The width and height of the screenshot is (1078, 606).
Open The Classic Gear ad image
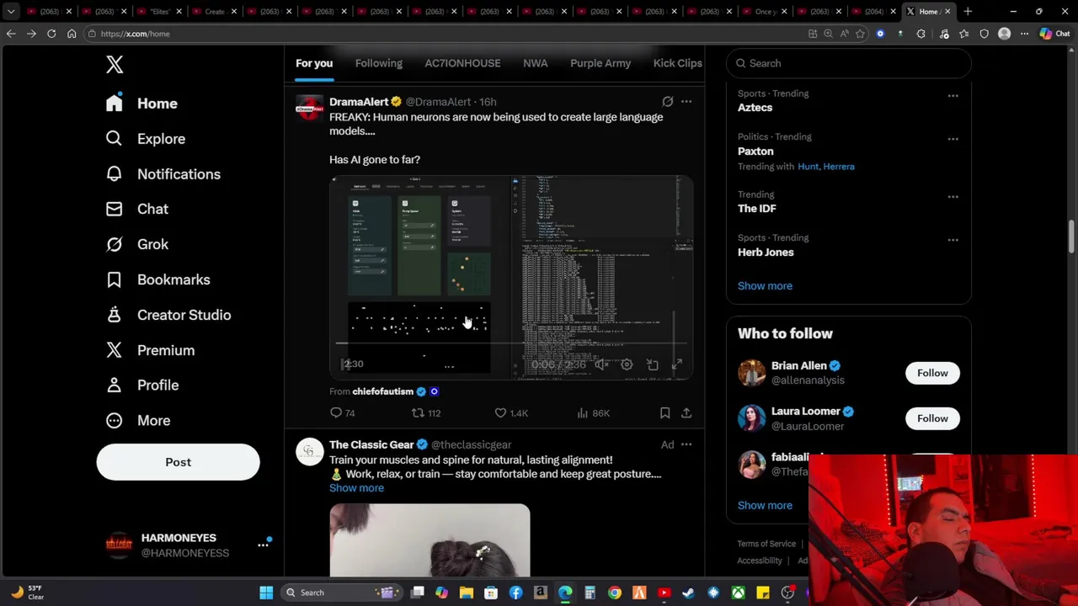pyautogui.click(x=430, y=540)
